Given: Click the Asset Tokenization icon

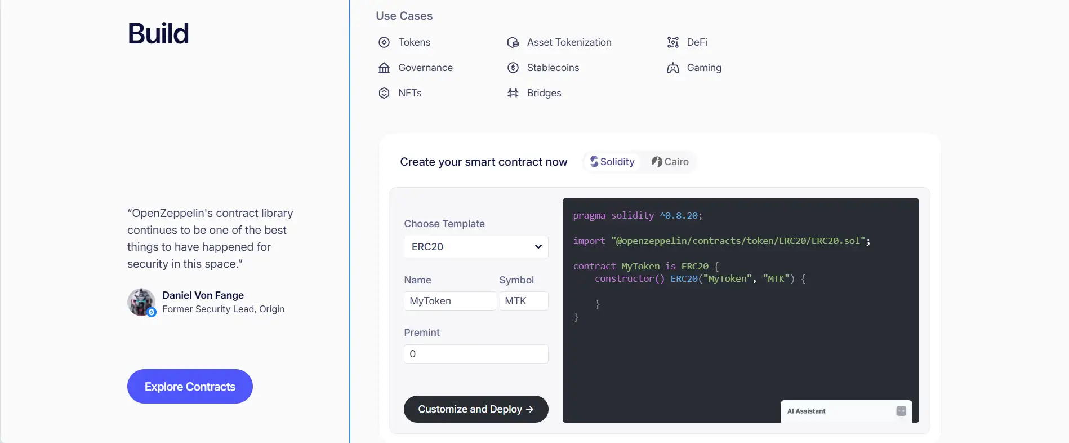Looking at the screenshot, I should (x=513, y=42).
